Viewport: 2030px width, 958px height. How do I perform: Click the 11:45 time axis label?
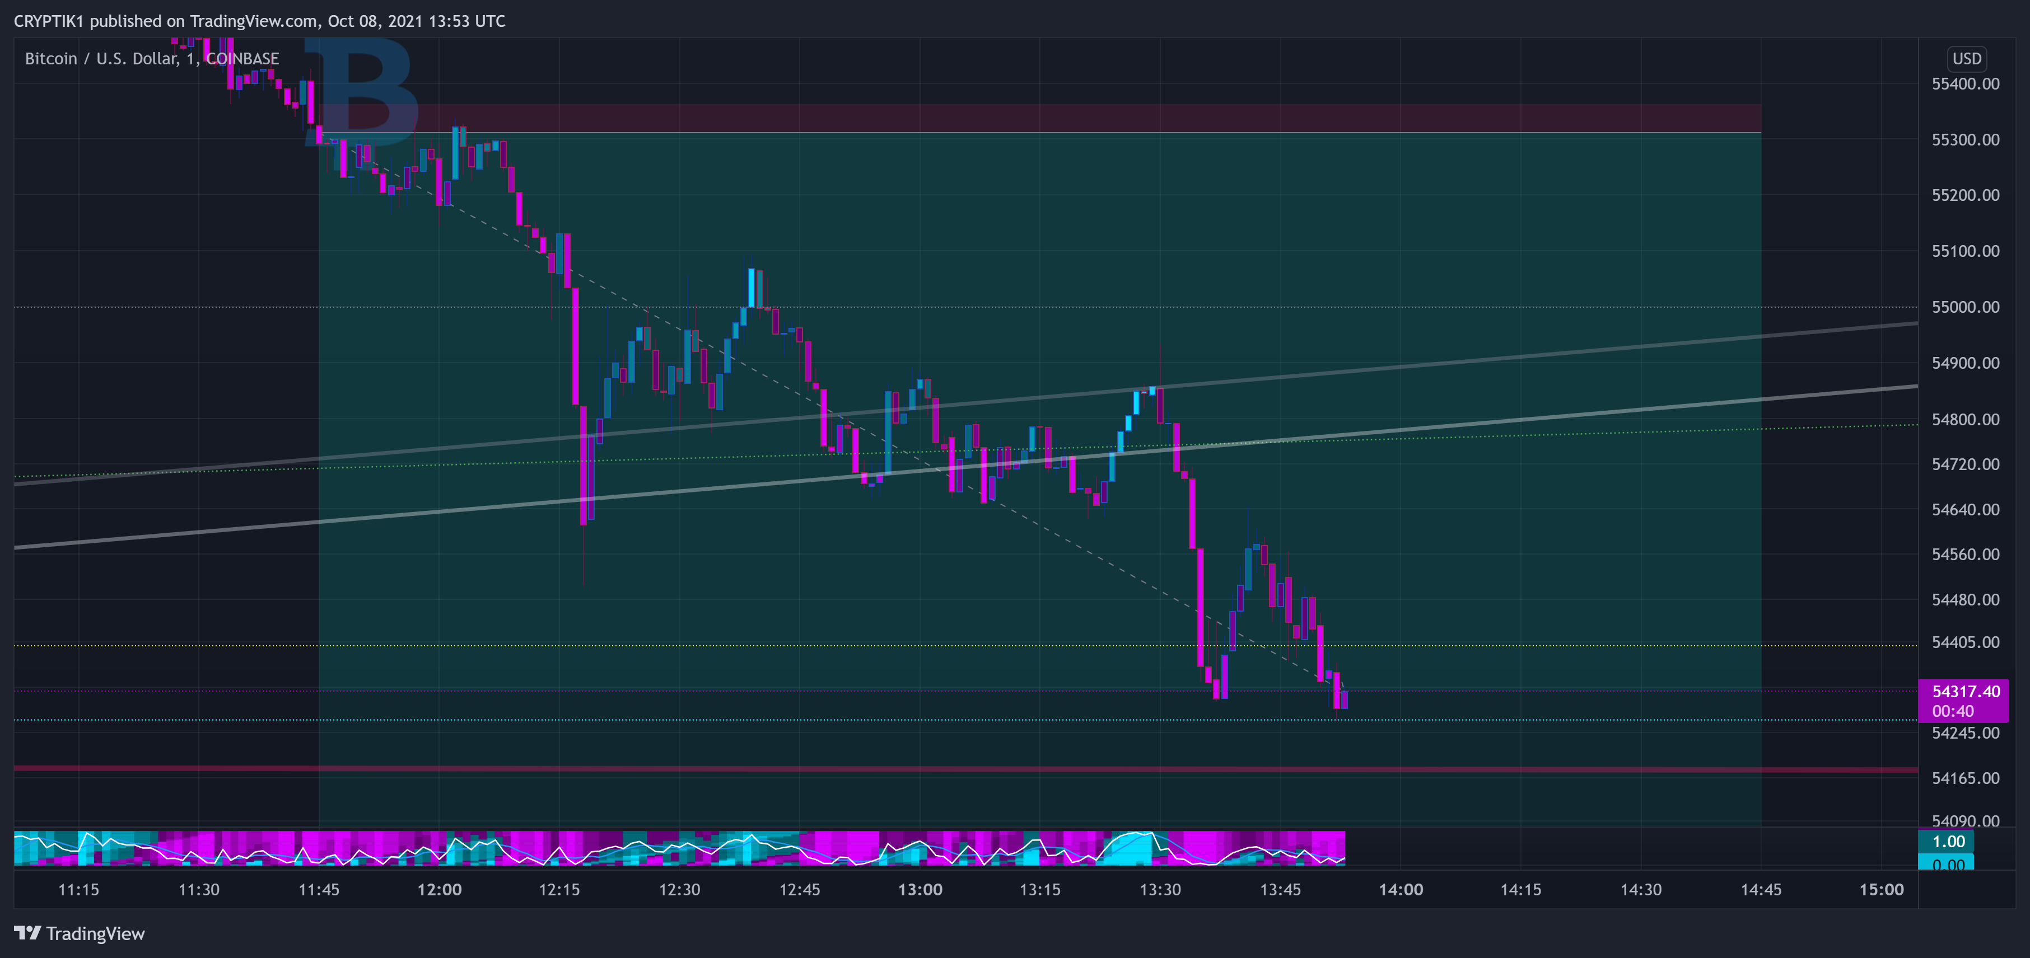[319, 890]
